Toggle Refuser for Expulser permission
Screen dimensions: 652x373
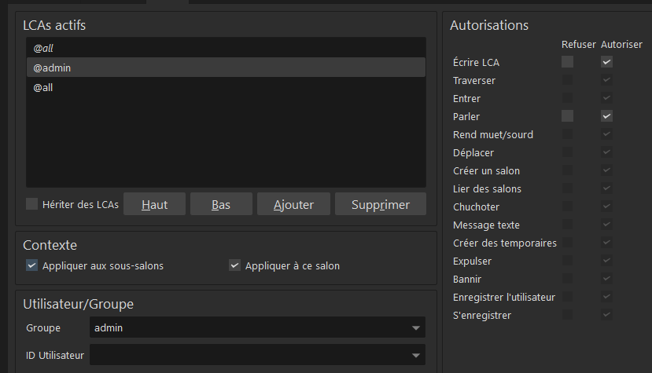click(567, 261)
